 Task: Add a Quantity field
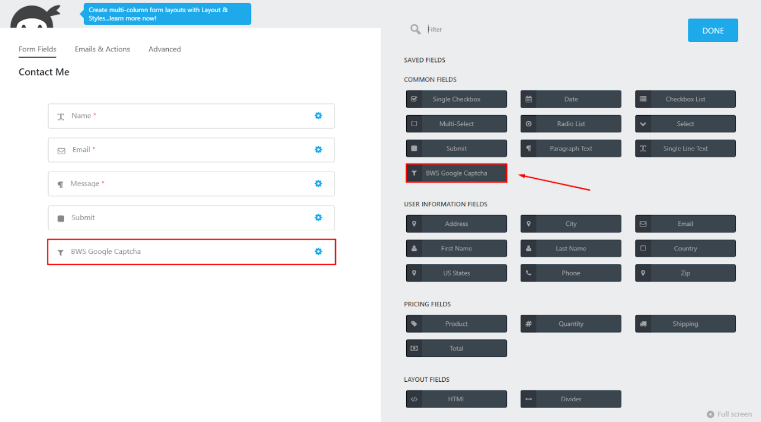[x=570, y=324]
